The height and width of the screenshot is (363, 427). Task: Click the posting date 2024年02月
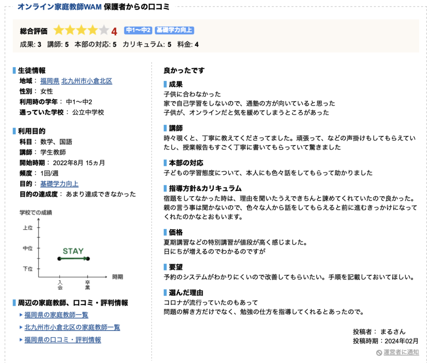point(402,341)
